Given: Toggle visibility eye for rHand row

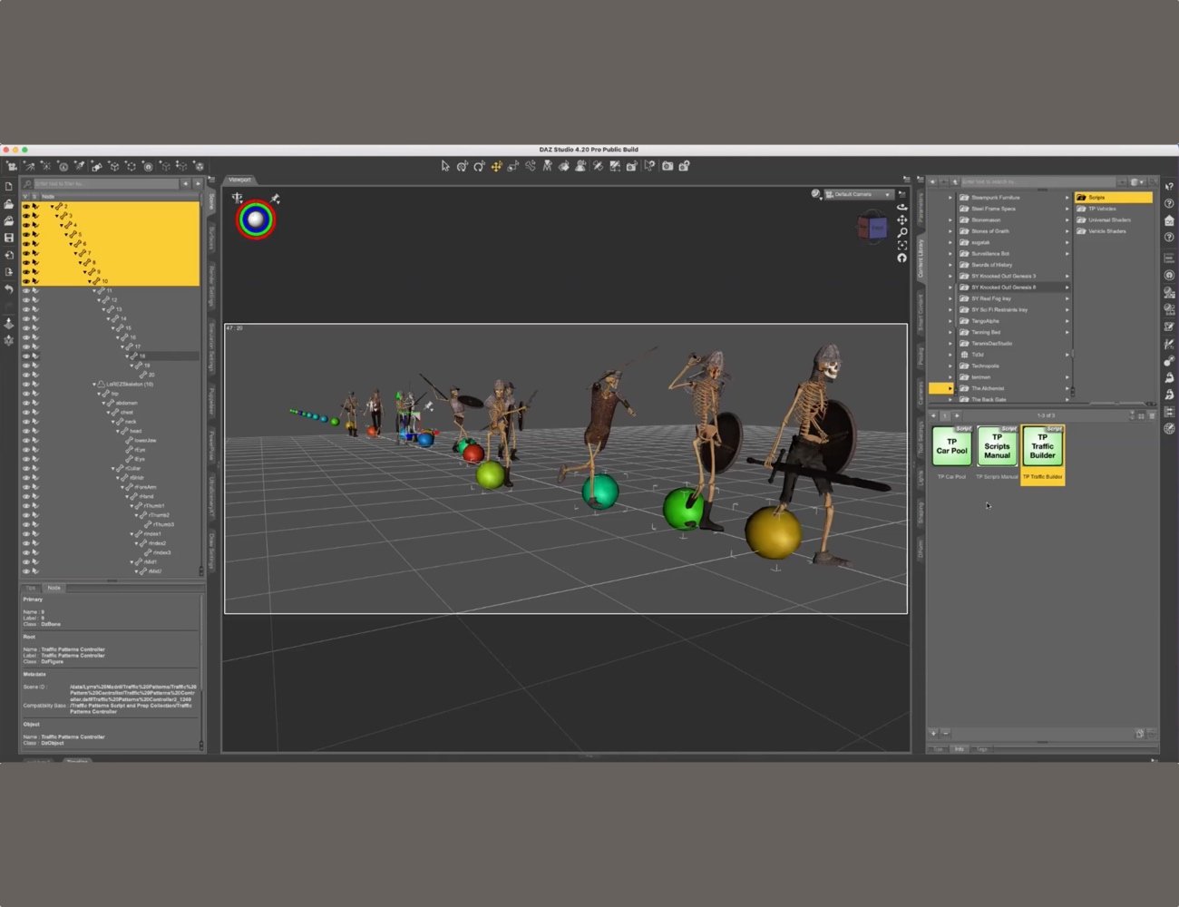Looking at the screenshot, I should pyautogui.click(x=25, y=496).
